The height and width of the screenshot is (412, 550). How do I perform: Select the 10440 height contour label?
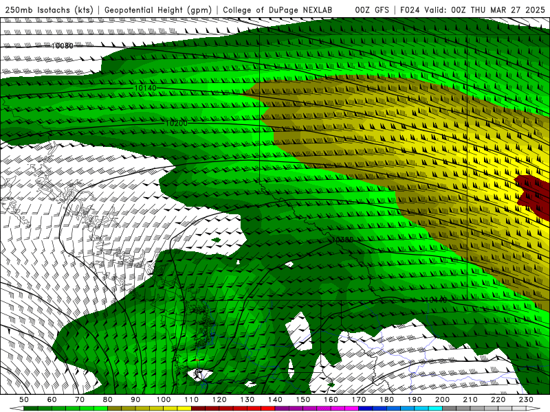[436, 300]
